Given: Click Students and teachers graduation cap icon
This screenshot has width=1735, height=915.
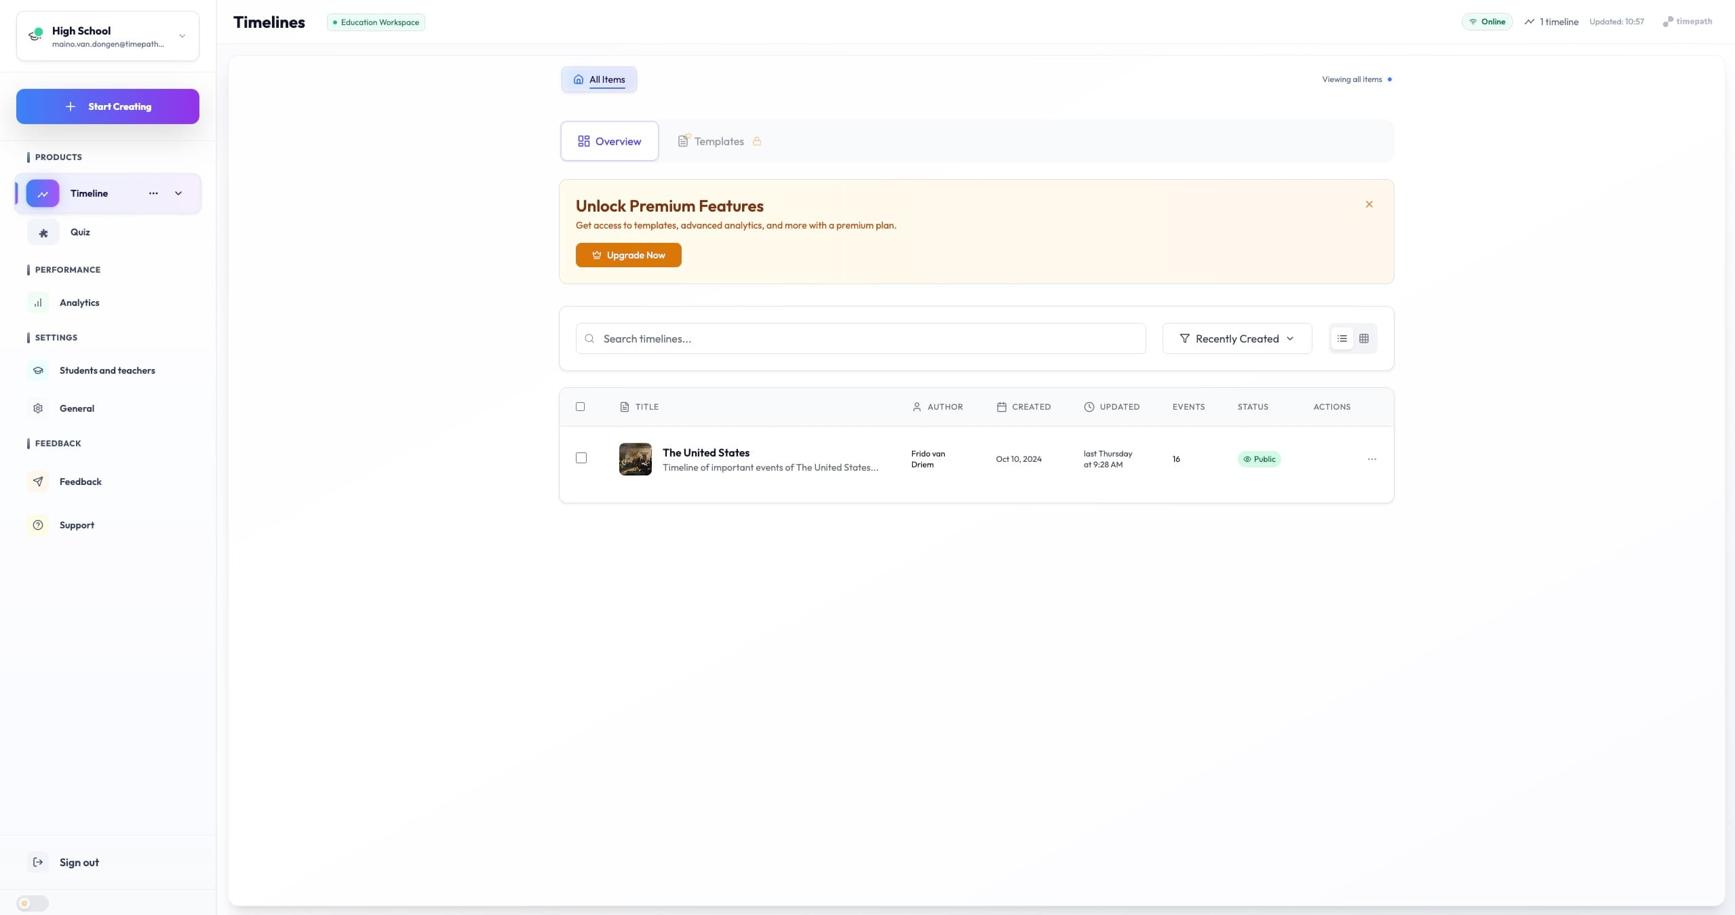Looking at the screenshot, I should click(x=38, y=370).
